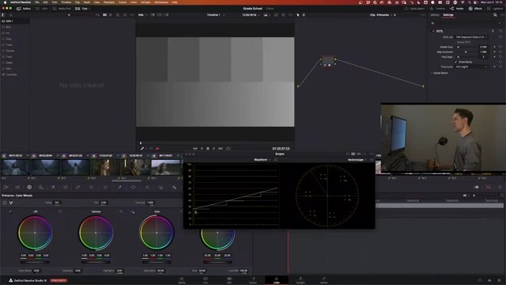Viewport: 506px width, 285px height.
Task: Click the Reload DCTL button
Action: click(x=464, y=42)
